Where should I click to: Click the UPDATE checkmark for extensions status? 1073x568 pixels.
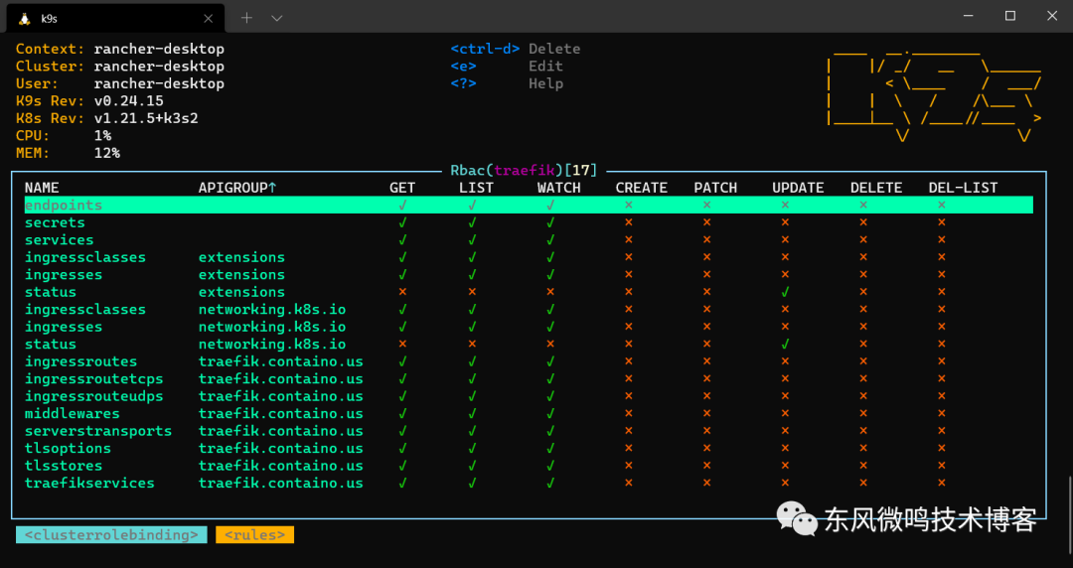[785, 292]
